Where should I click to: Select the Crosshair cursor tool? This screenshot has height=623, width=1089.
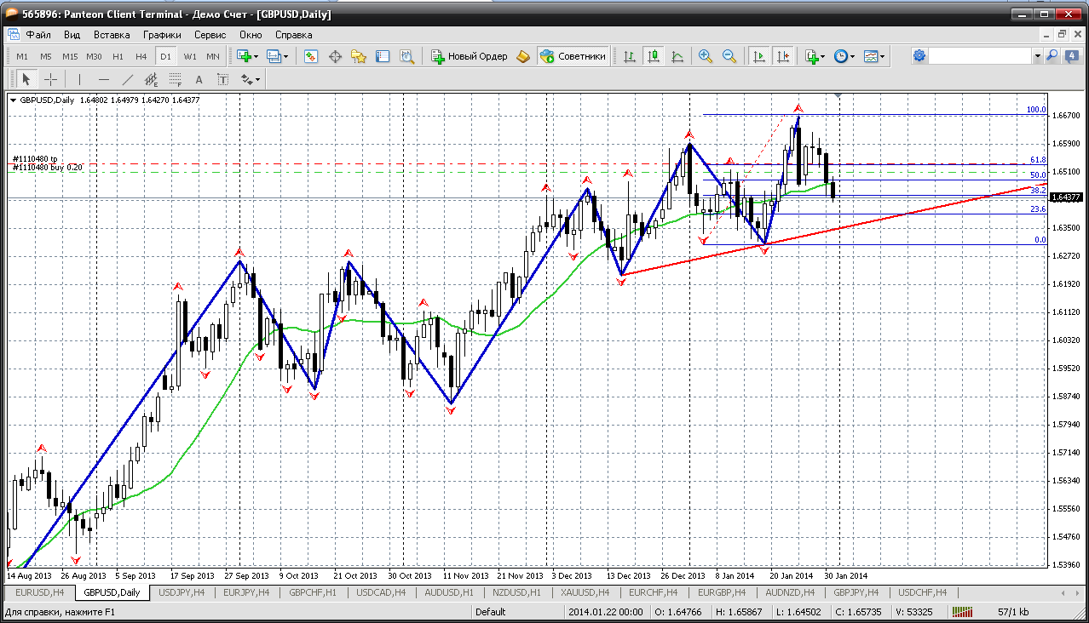[51, 79]
